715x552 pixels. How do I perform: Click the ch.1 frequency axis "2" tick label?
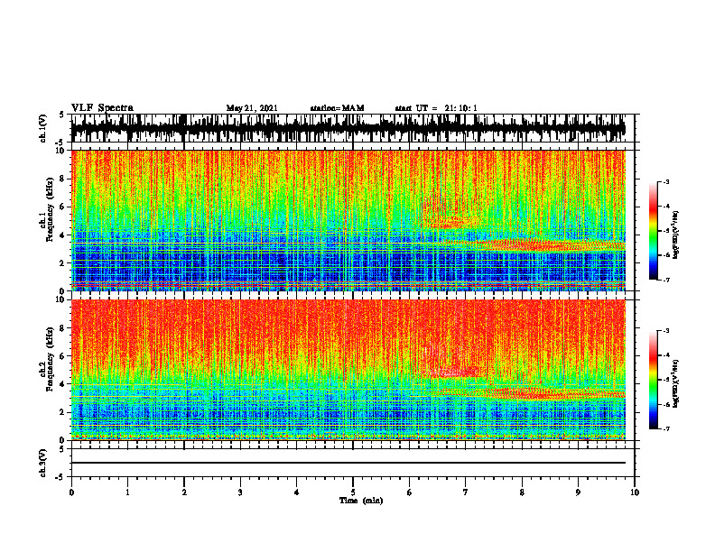pyautogui.click(x=63, y=263)
